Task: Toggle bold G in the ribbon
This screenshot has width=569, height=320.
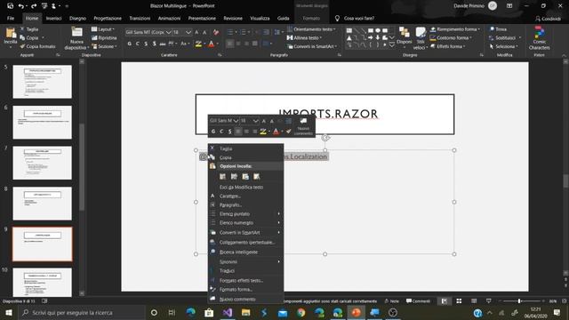Action: [x=130, y=44]
